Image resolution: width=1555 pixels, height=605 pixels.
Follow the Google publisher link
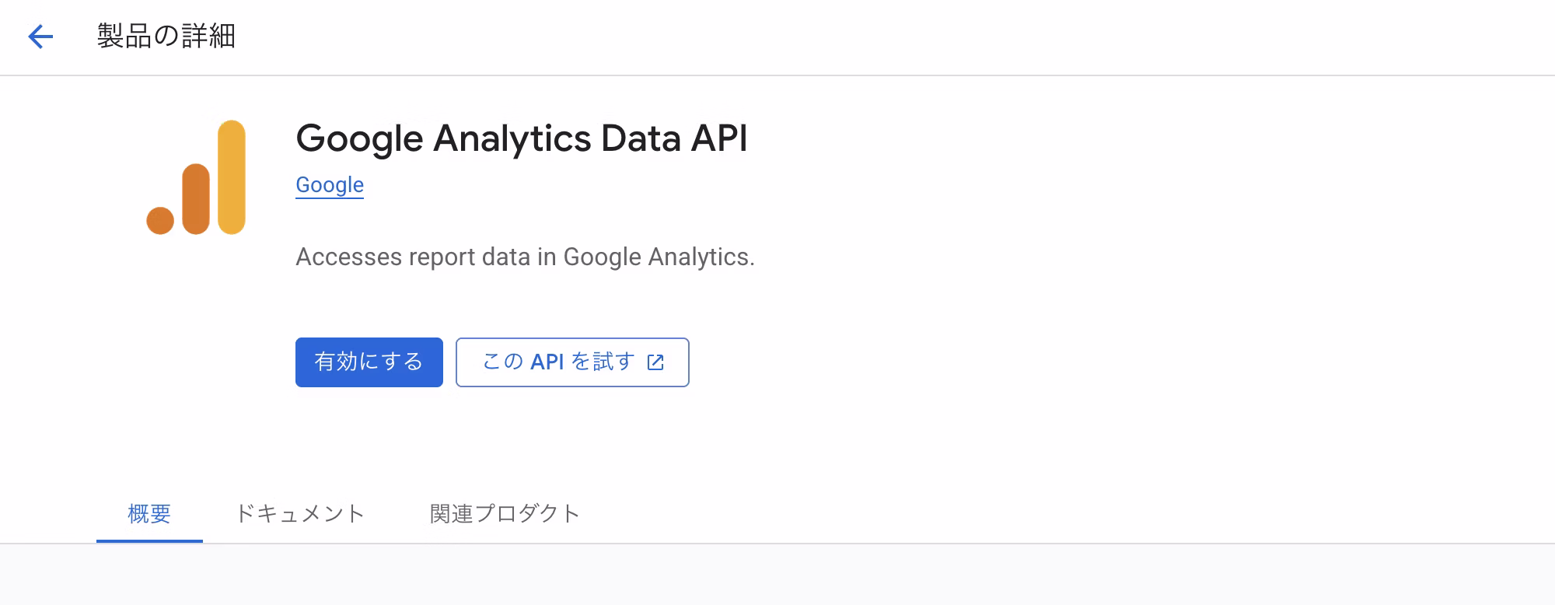[x=330, y=185]
